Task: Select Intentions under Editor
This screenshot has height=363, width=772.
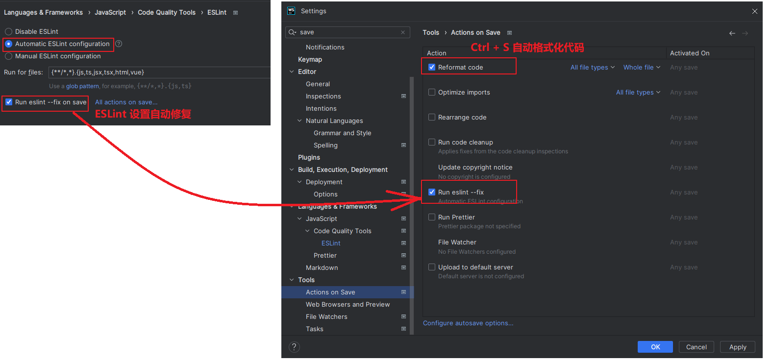Action: pos(321,108)
